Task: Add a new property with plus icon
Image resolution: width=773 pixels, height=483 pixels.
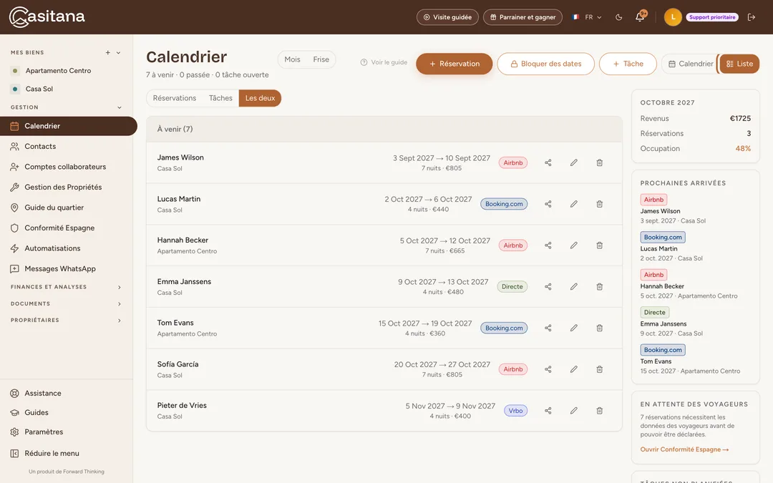Action: (107, 53)
